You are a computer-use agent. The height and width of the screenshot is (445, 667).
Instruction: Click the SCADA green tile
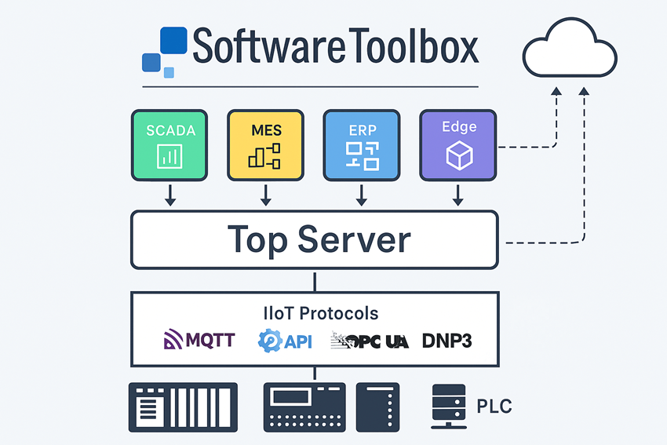click(170, 145)
